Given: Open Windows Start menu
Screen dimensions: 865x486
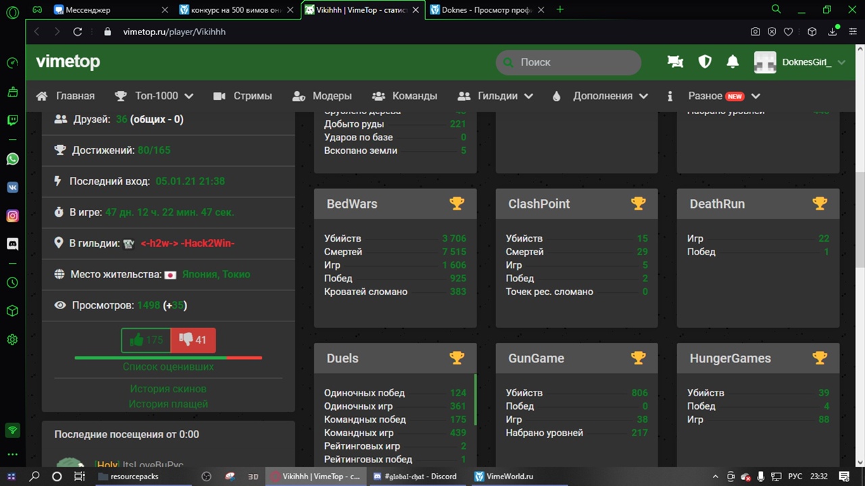Looking at the screenshot, I should pos(11,477).
